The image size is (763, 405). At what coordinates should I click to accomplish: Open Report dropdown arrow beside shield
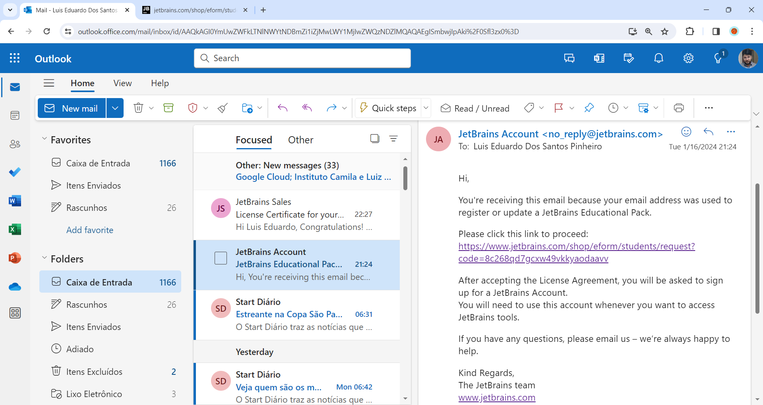205,108
